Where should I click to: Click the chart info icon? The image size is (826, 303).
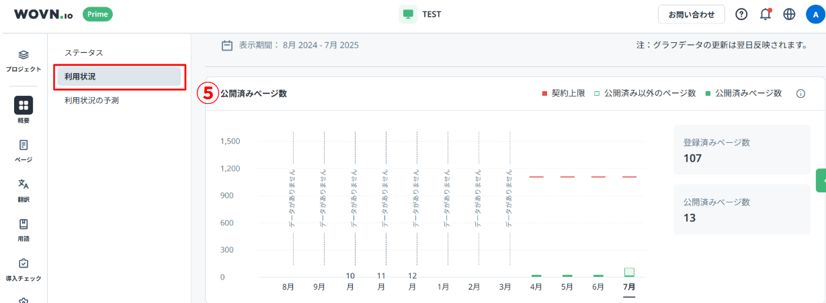pos(800,94)
